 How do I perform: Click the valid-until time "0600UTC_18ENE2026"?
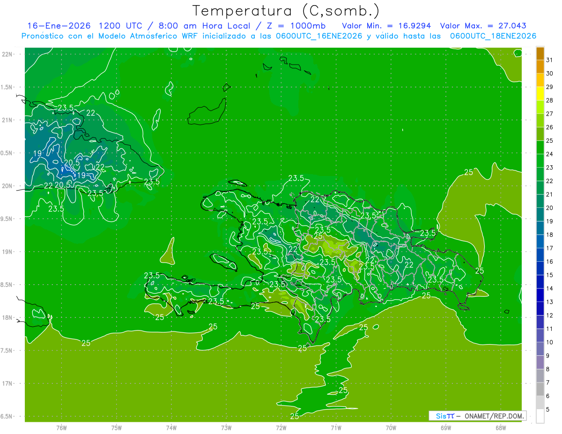pyautogui.click(x=493, y=36)
